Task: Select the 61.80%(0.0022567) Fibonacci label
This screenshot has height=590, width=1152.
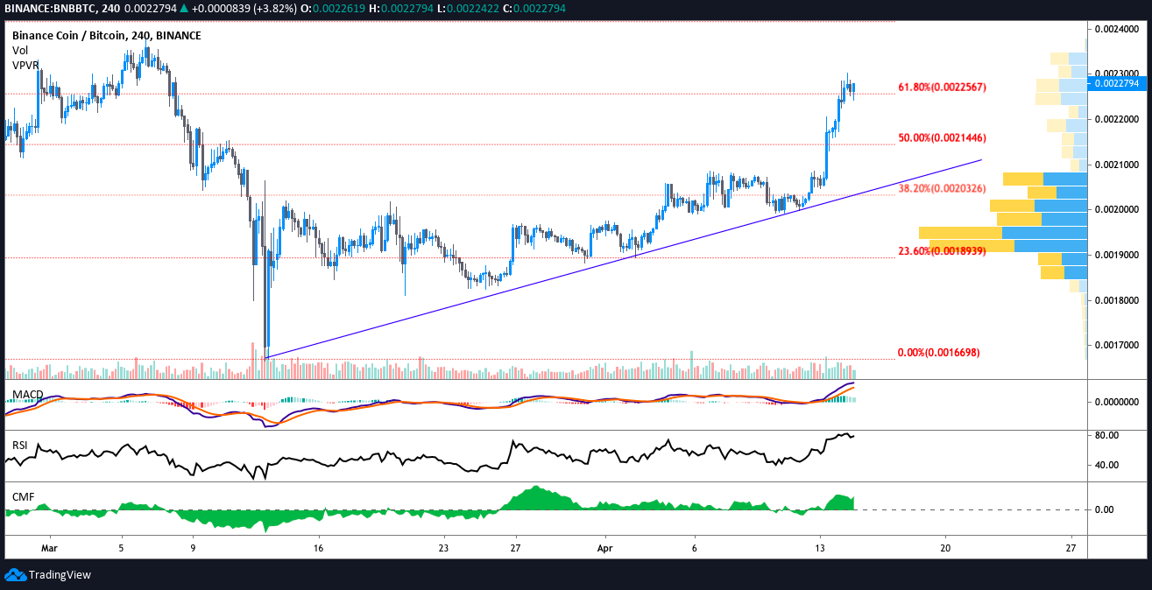Action: pos(943,88)
